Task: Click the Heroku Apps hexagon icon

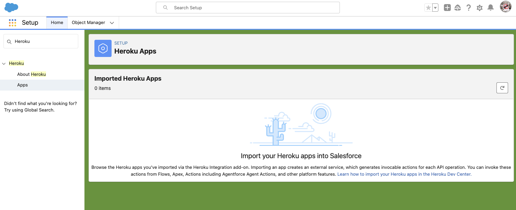Action: click(103, 48)
